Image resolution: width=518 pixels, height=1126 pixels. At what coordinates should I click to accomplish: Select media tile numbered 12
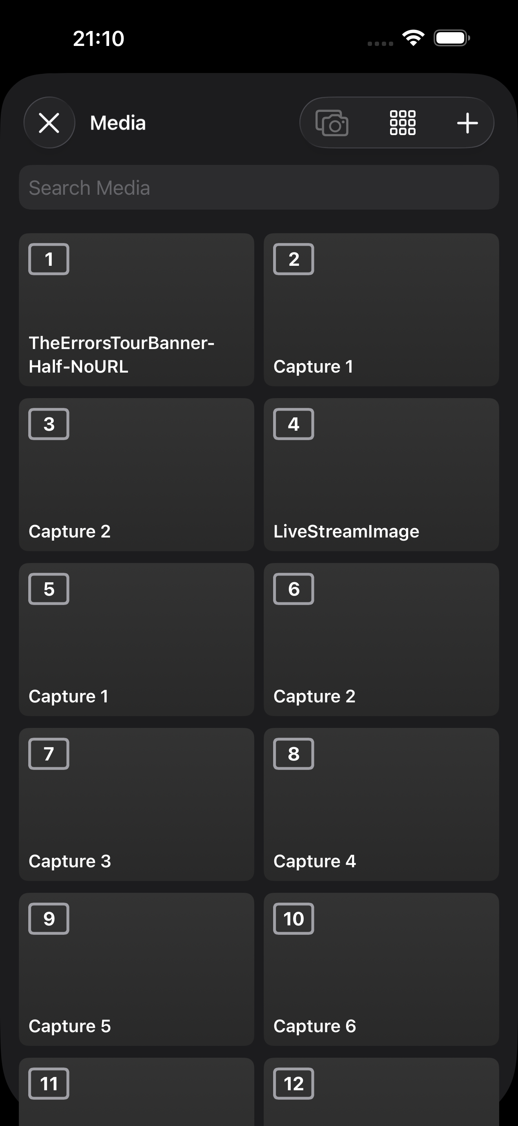[381, 1097]
